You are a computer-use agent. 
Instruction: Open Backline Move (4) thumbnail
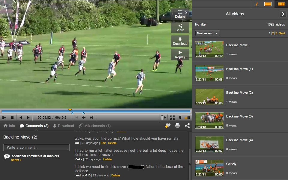click(209, 144)
